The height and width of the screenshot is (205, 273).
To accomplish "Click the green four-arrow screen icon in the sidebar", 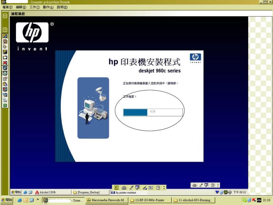I will [5, 73].
